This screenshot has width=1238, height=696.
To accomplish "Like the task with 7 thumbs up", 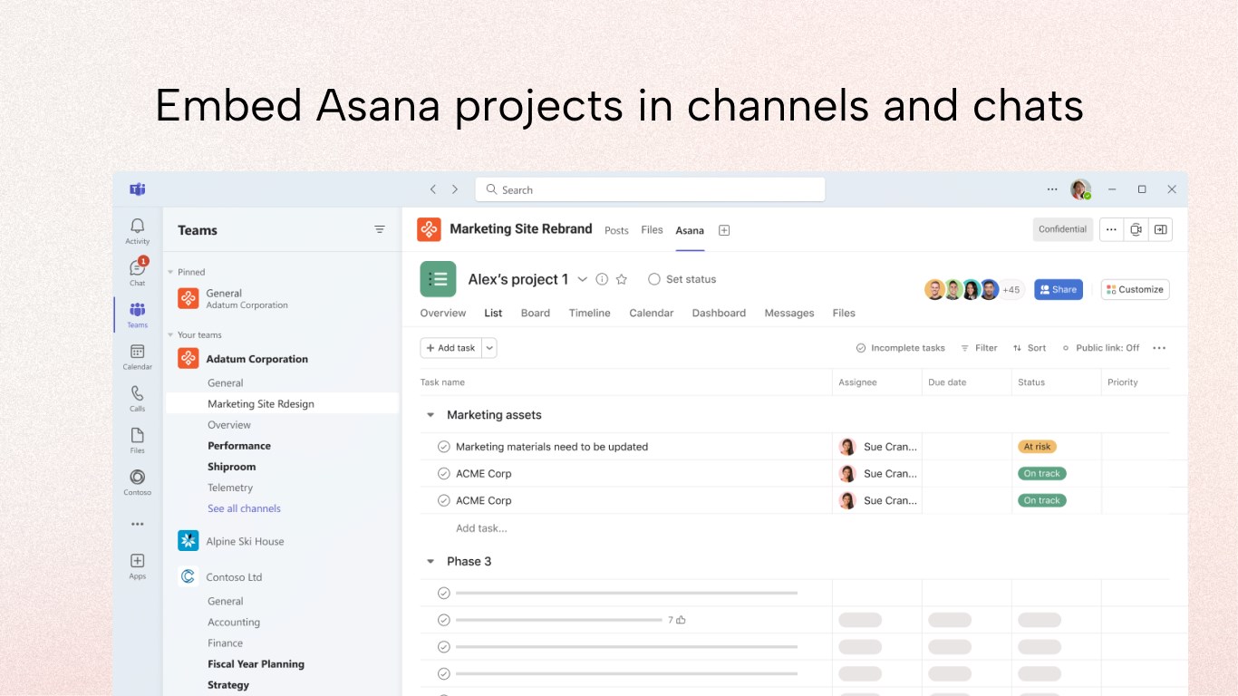I will (x=681, y=620).
